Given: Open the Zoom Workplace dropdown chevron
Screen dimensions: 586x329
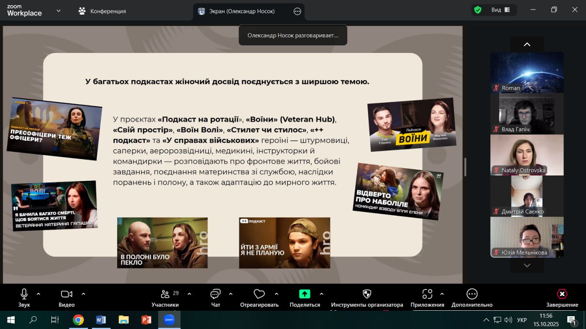Looking at the screenshot, I should 59,11.
